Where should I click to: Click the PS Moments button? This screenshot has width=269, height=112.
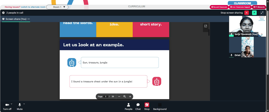pyautogui.click(x=259, y=7)
